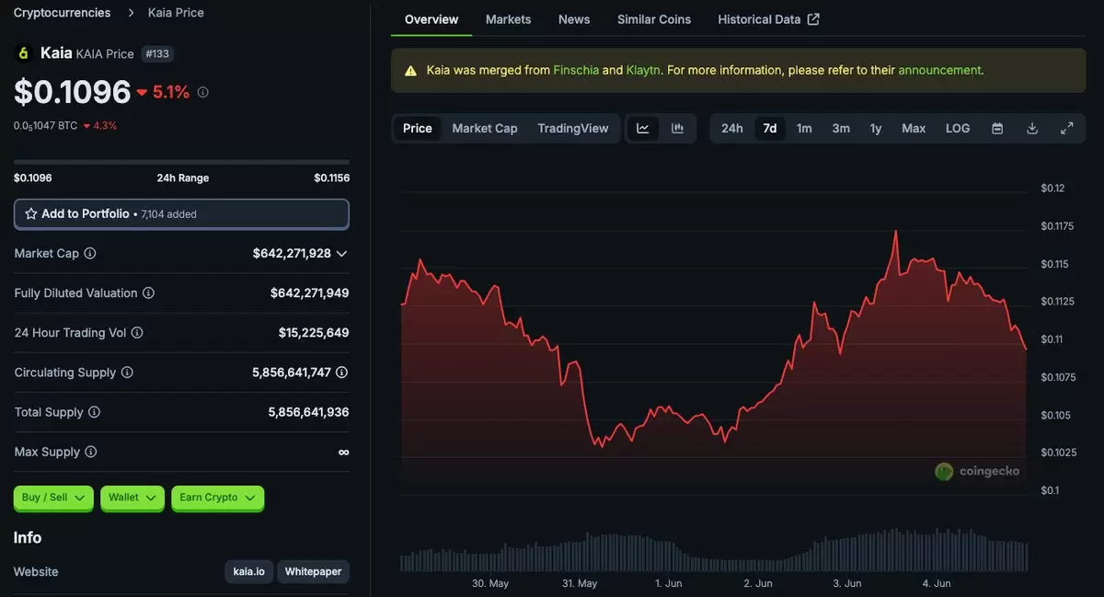Show info for 24 Hour Trading Vol
Image resolution: width=1104 pixels, height=597 pixels.
(x=137, y=333)
